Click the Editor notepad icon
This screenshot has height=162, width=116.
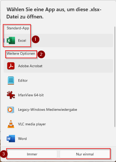coord(11,80)
